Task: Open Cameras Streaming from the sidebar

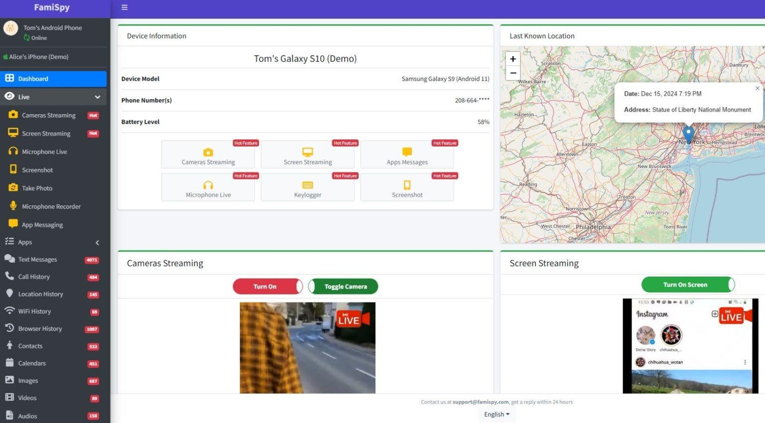Action: point(48,115)
